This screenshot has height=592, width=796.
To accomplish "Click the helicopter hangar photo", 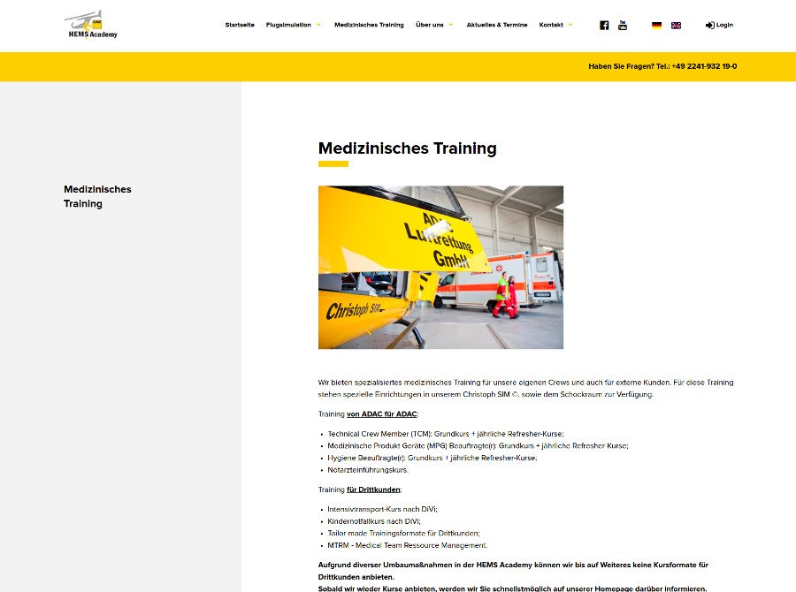I will [x=440, y=268].
